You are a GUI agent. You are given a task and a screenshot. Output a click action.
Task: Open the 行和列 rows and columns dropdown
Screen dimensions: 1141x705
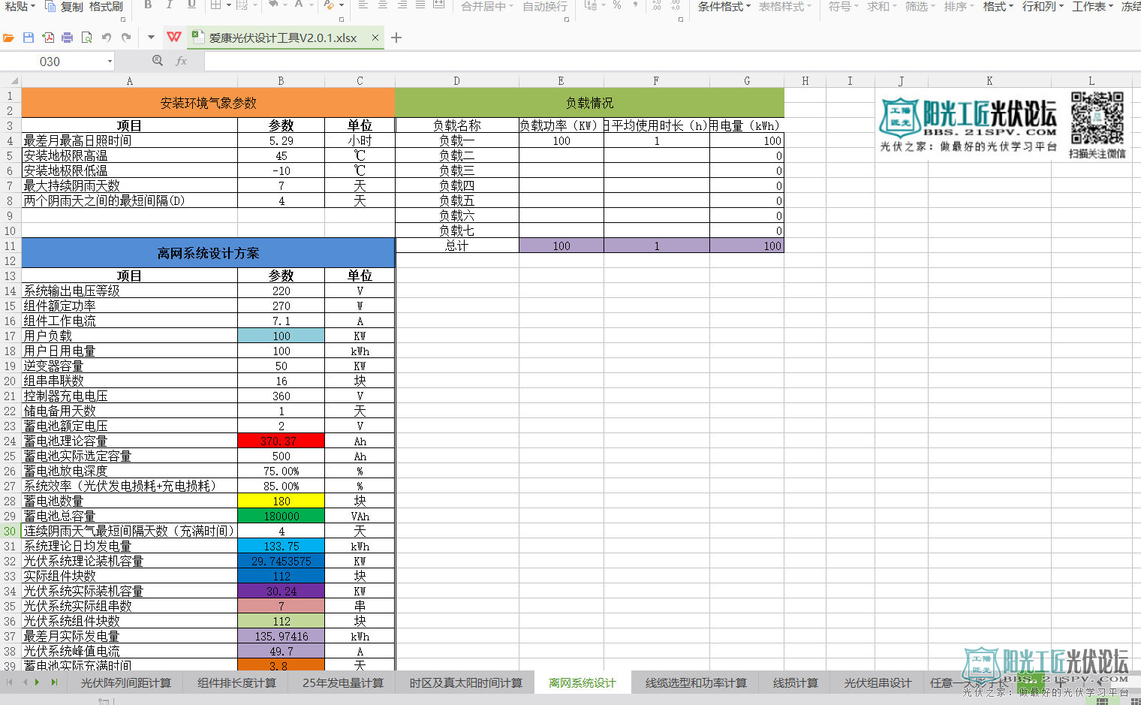1043,6
